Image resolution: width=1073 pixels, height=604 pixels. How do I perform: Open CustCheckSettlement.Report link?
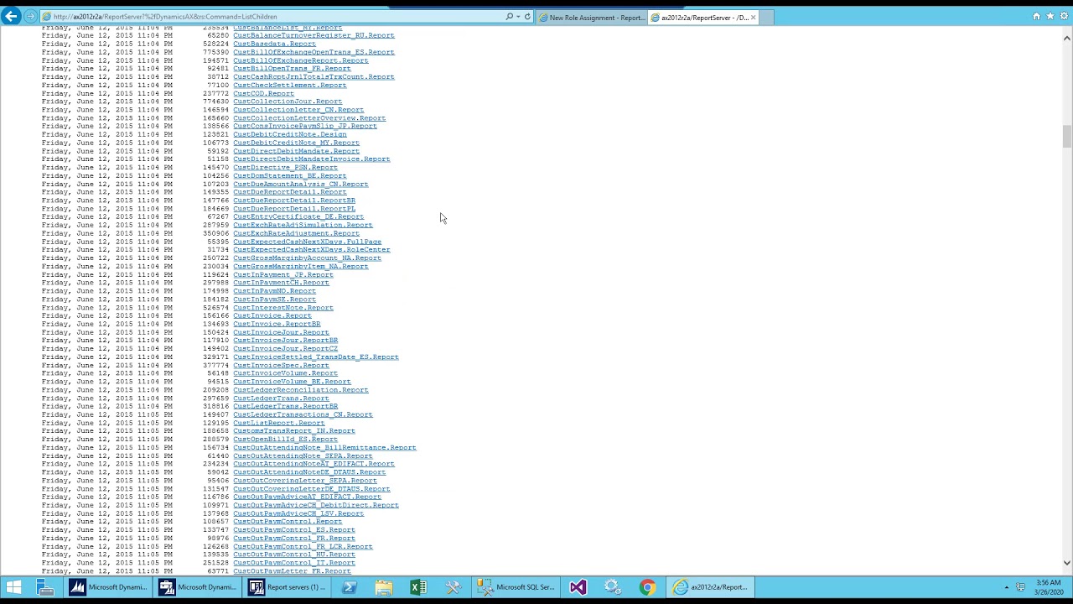coord(290,85)
